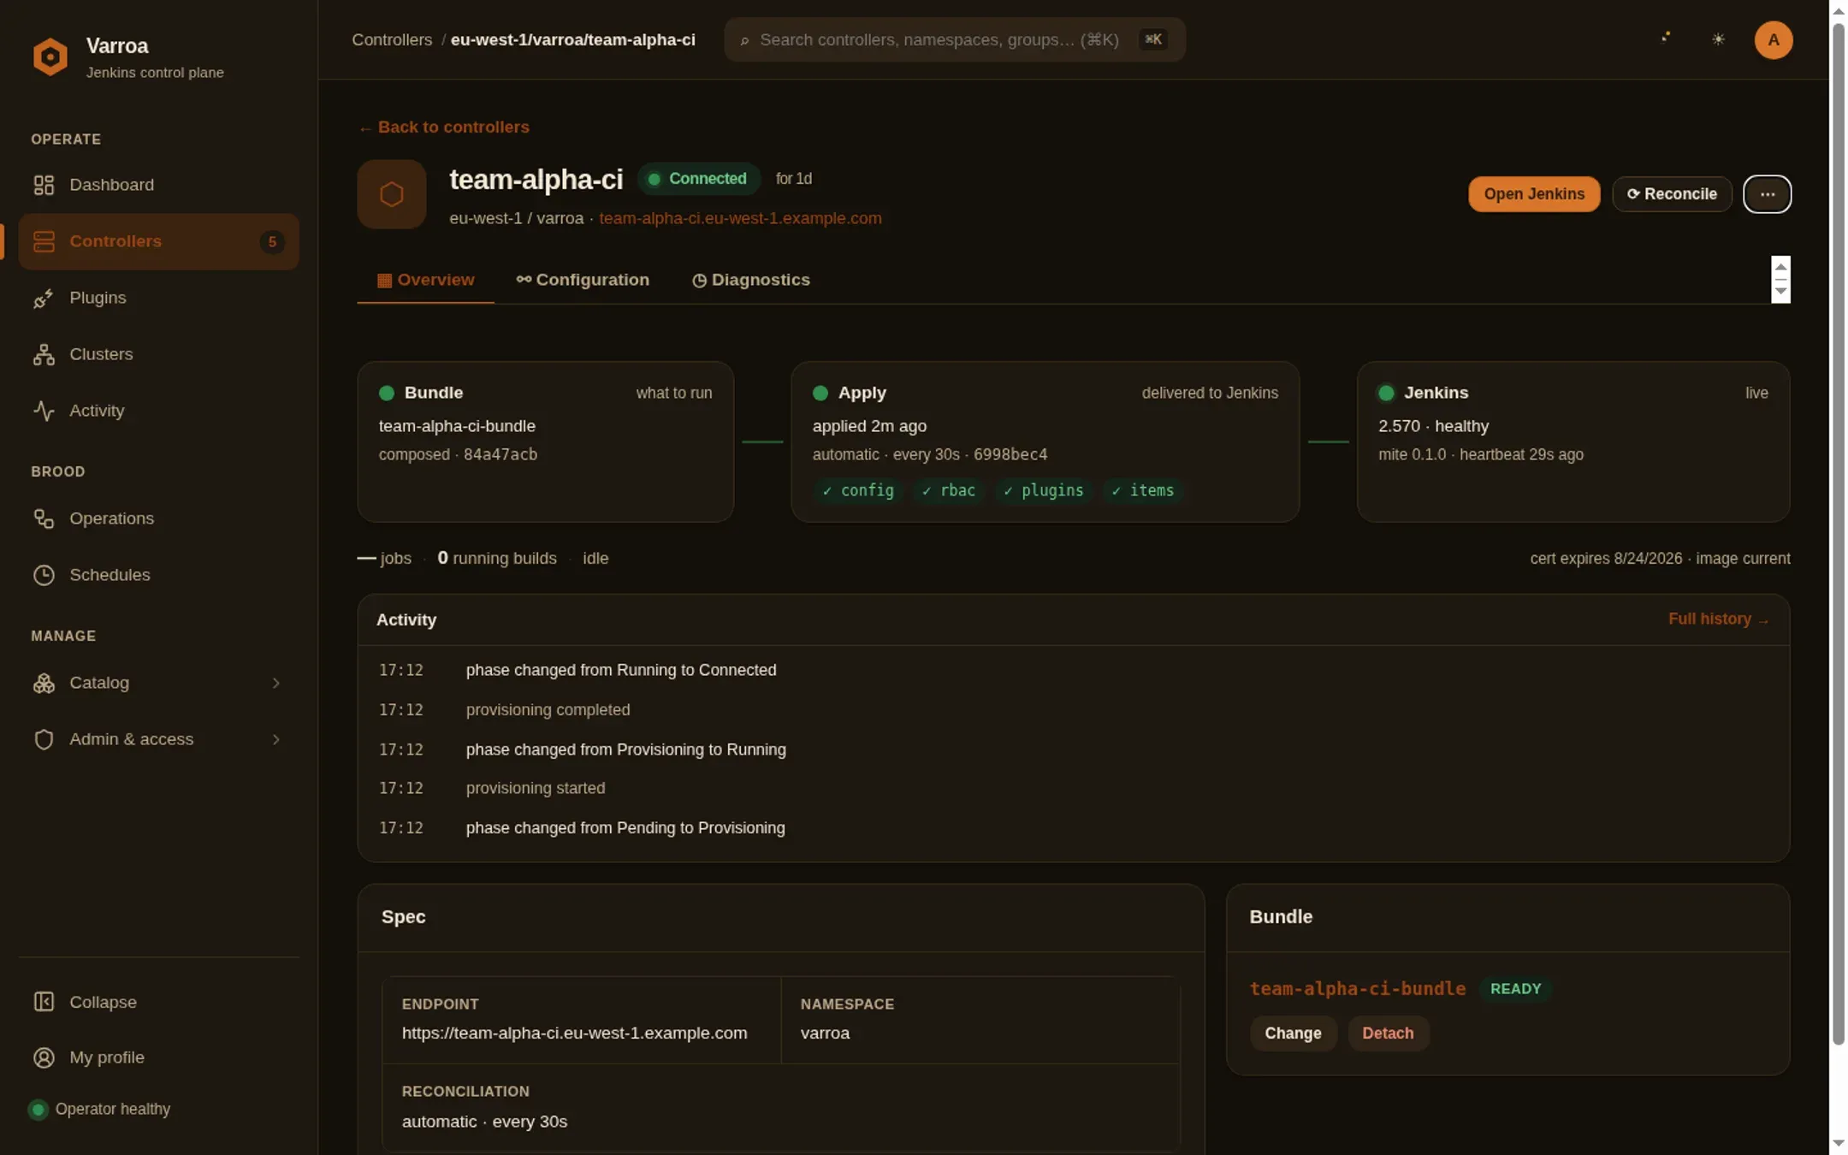The height and width of the screenshot is (1155, 1848).
Task: Click 'provisioning completed' activity row
Action: [x=1073, y=710]
